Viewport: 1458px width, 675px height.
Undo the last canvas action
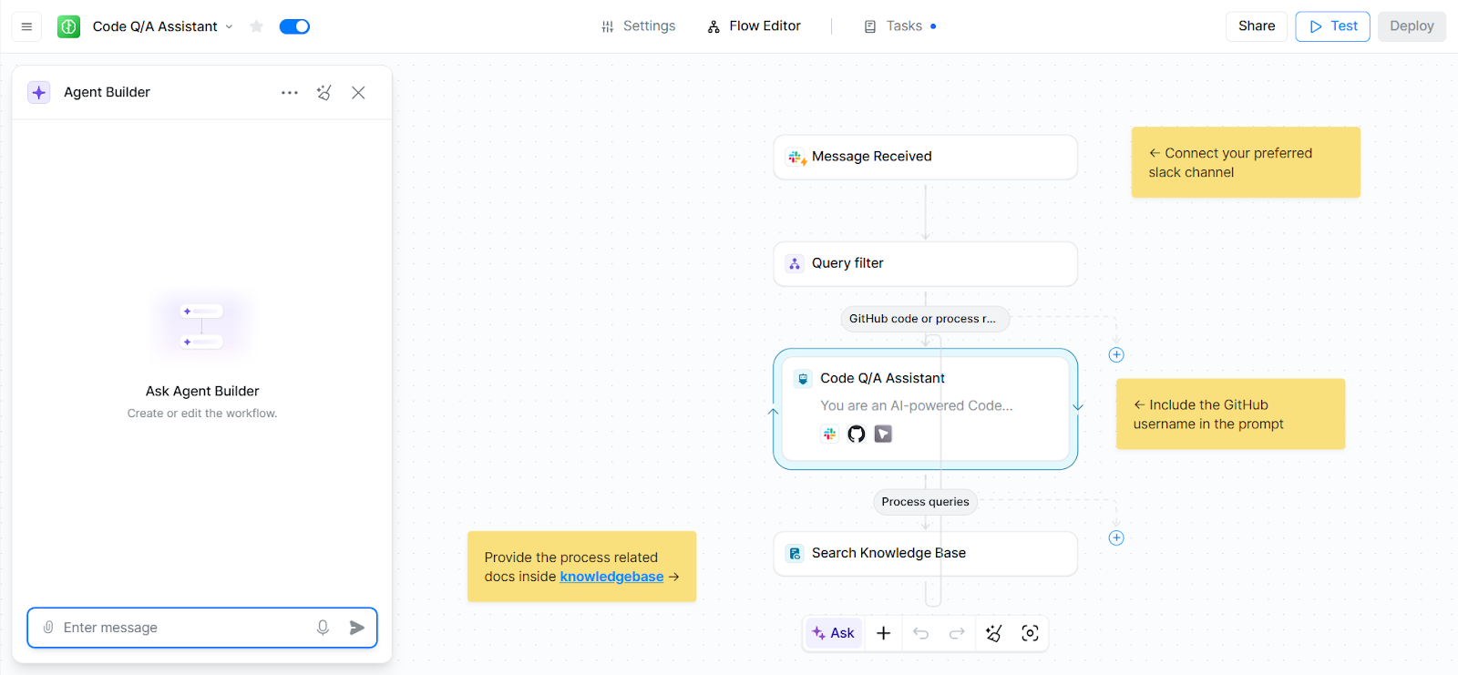(x=921, y=633)
